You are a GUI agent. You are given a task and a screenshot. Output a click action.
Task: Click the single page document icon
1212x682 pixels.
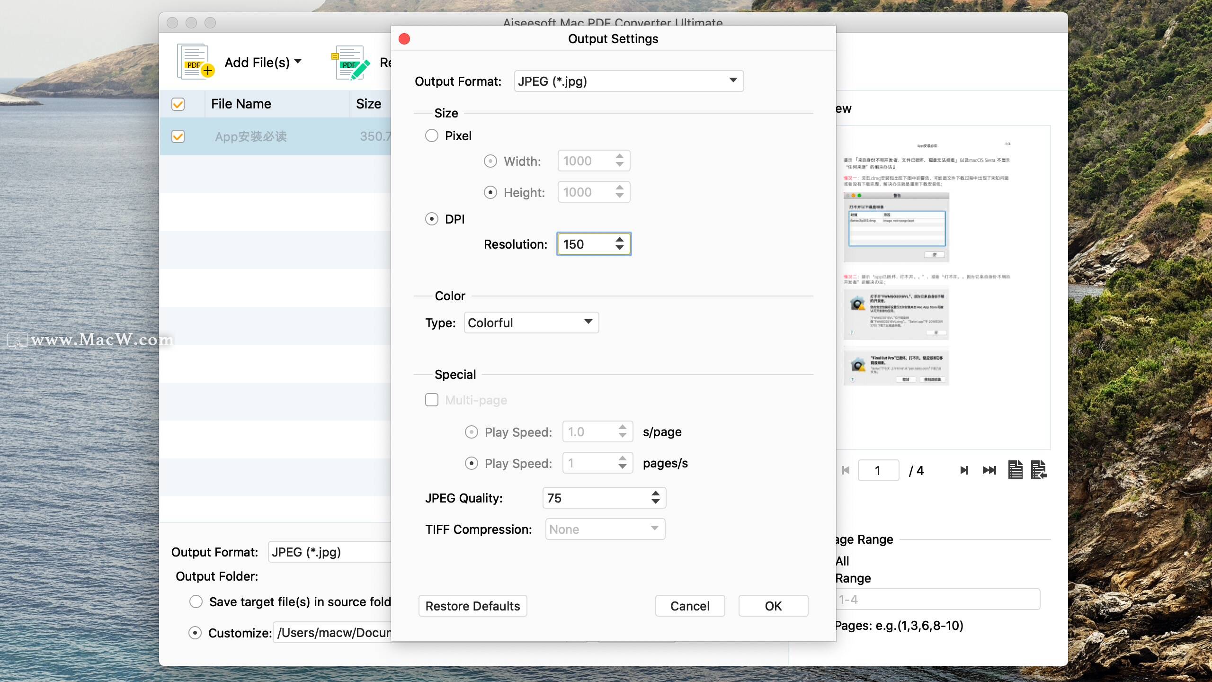1015,470
